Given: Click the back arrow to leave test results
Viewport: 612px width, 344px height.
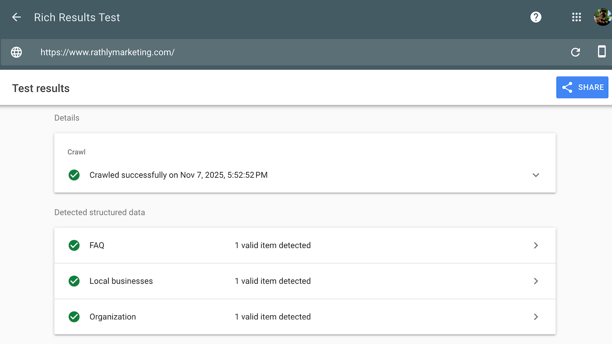Looking at the screenshot, I should tap(16, 17).
